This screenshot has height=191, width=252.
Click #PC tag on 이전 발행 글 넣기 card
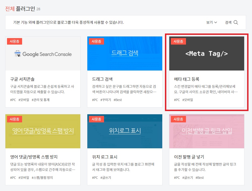[177, 178]
